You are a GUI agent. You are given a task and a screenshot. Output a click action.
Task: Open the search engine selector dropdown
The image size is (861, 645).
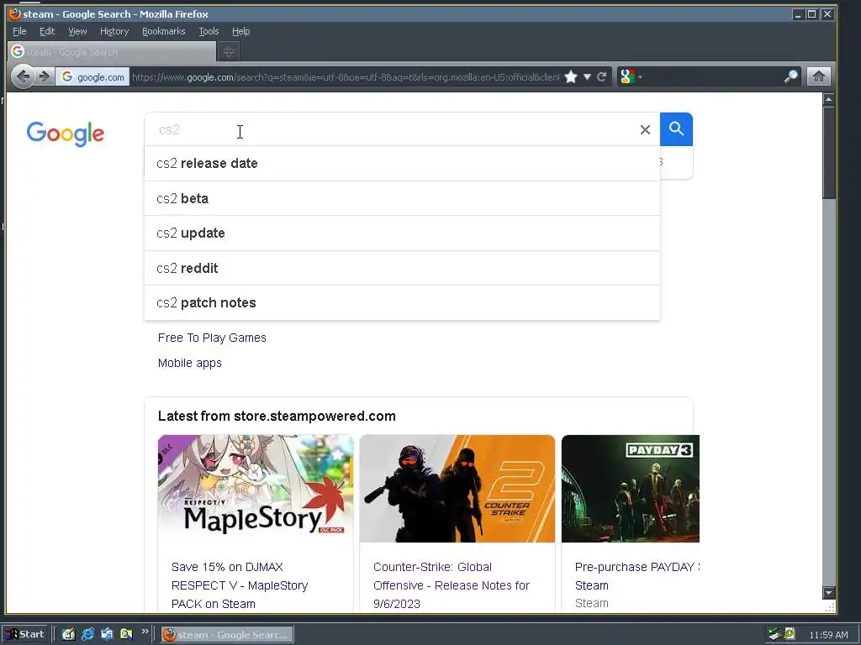point(631,76)
